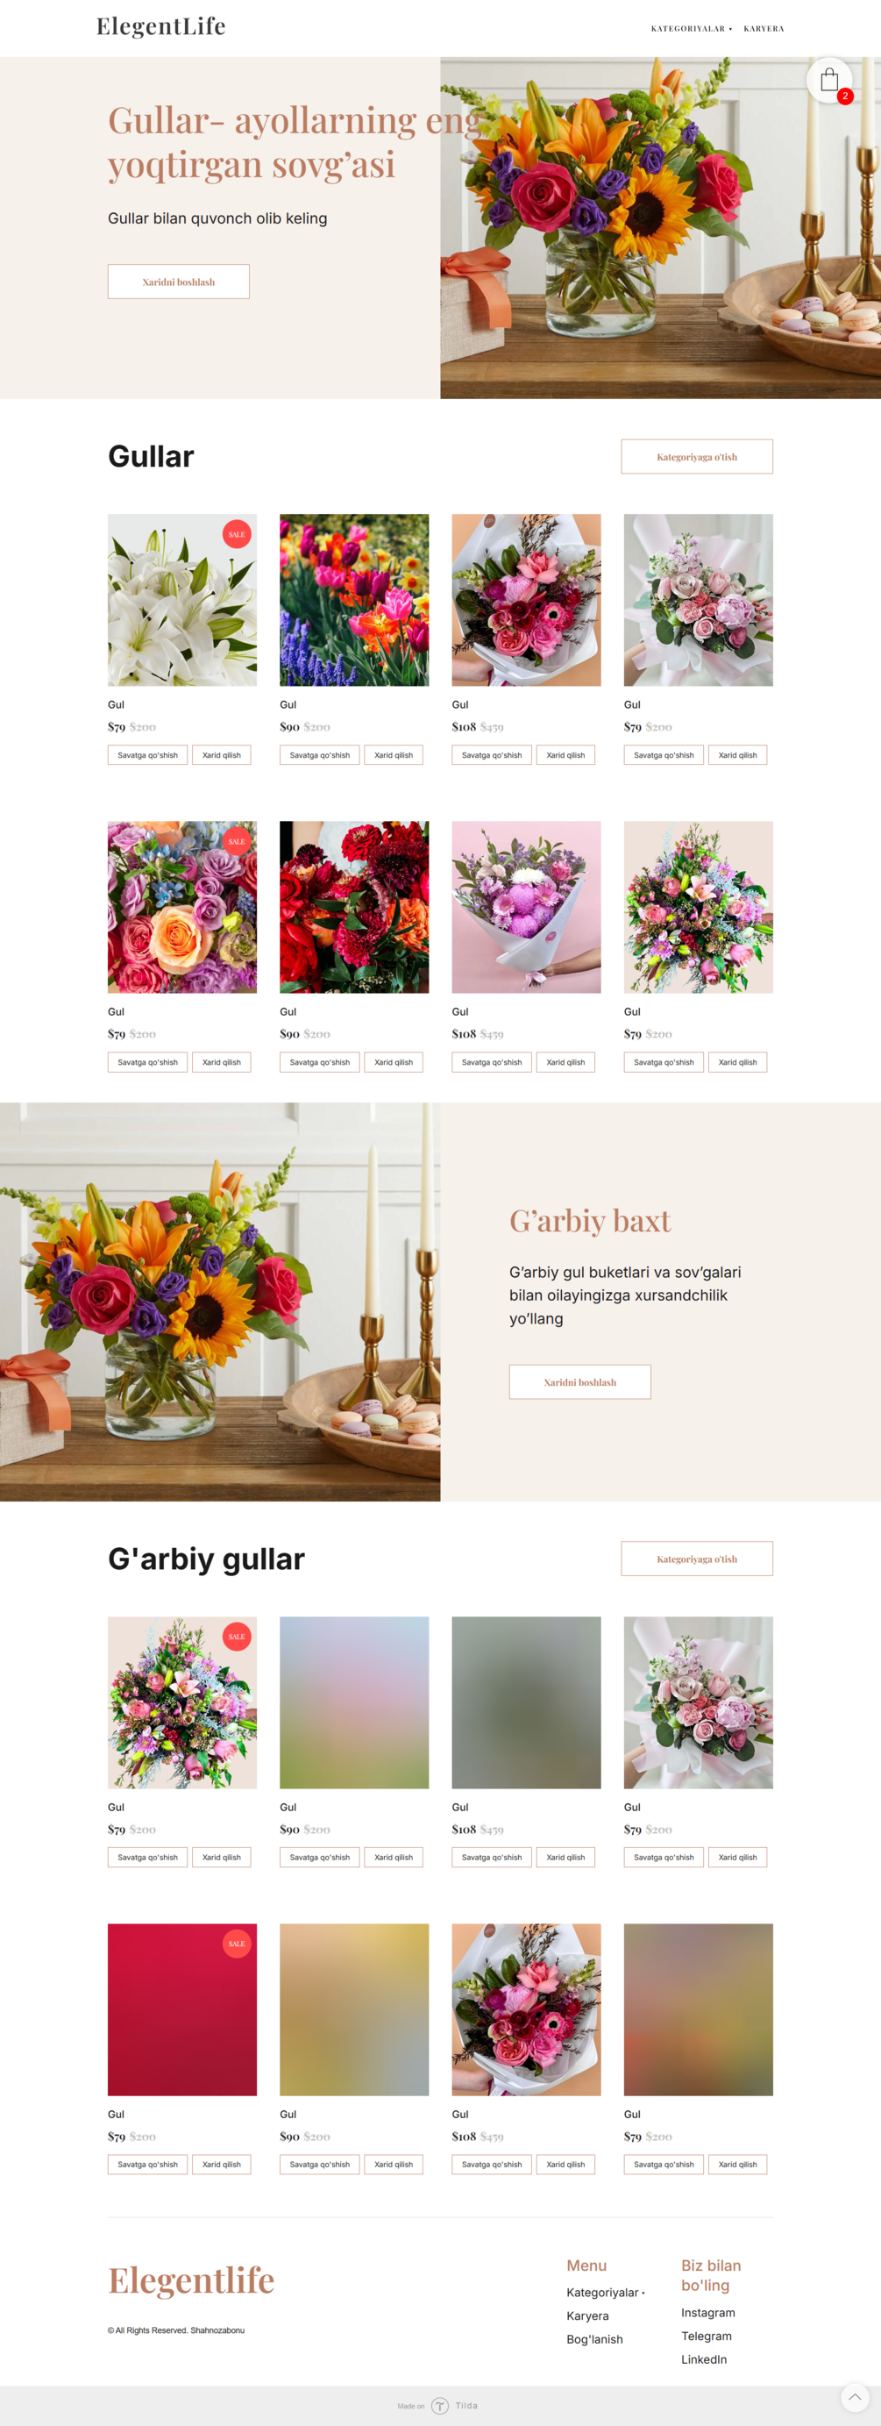Click Xarid qilish under the tulips product
This screenshot has height=2426, width=881.
(x=394, y=755)
